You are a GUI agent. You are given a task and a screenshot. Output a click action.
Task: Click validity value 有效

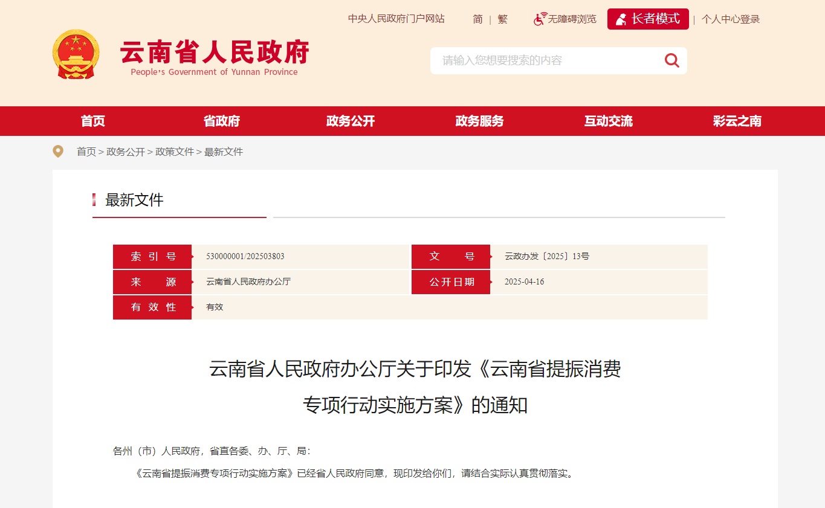point(215,307)
